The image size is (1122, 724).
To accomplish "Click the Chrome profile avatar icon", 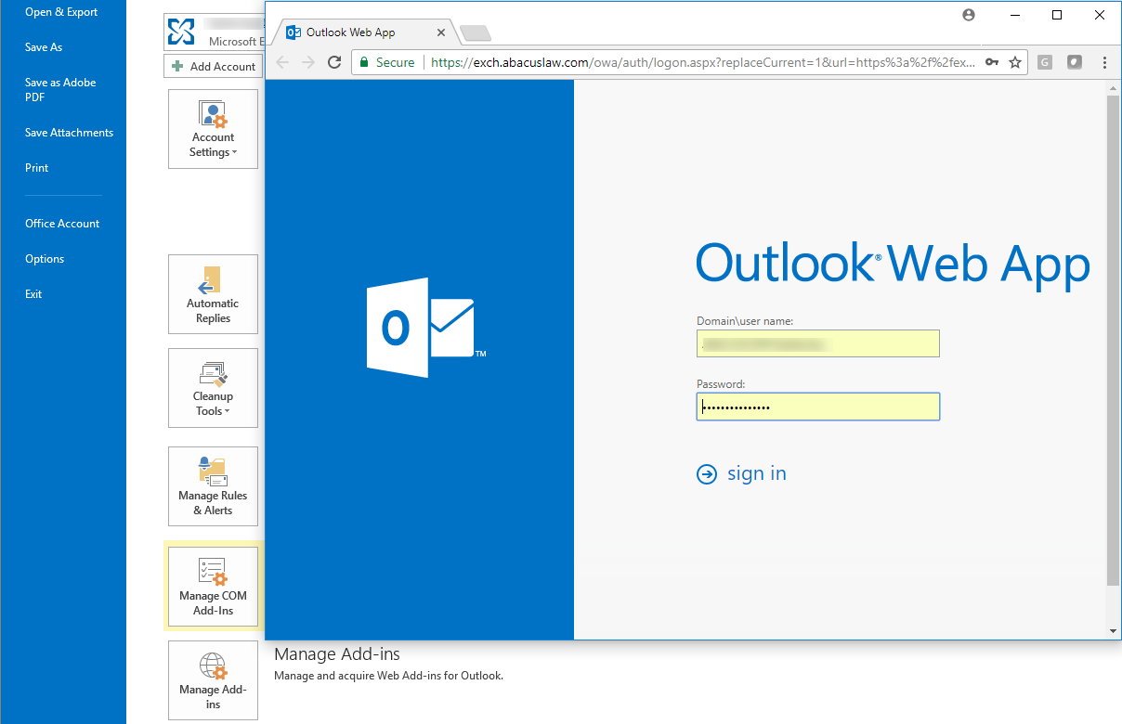I will pyautogui.click(x=969, y=15).
